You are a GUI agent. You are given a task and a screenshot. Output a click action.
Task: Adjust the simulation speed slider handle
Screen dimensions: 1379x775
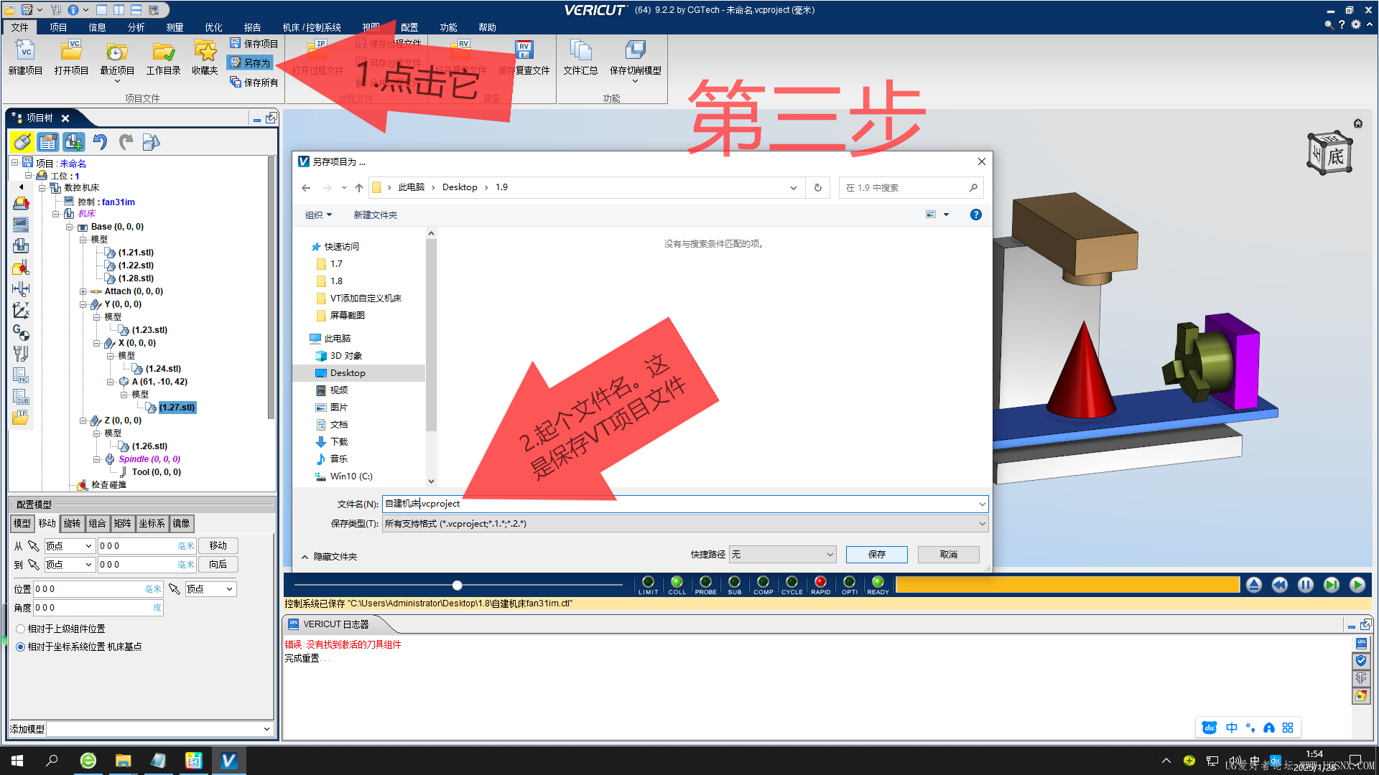click(457, 585)
